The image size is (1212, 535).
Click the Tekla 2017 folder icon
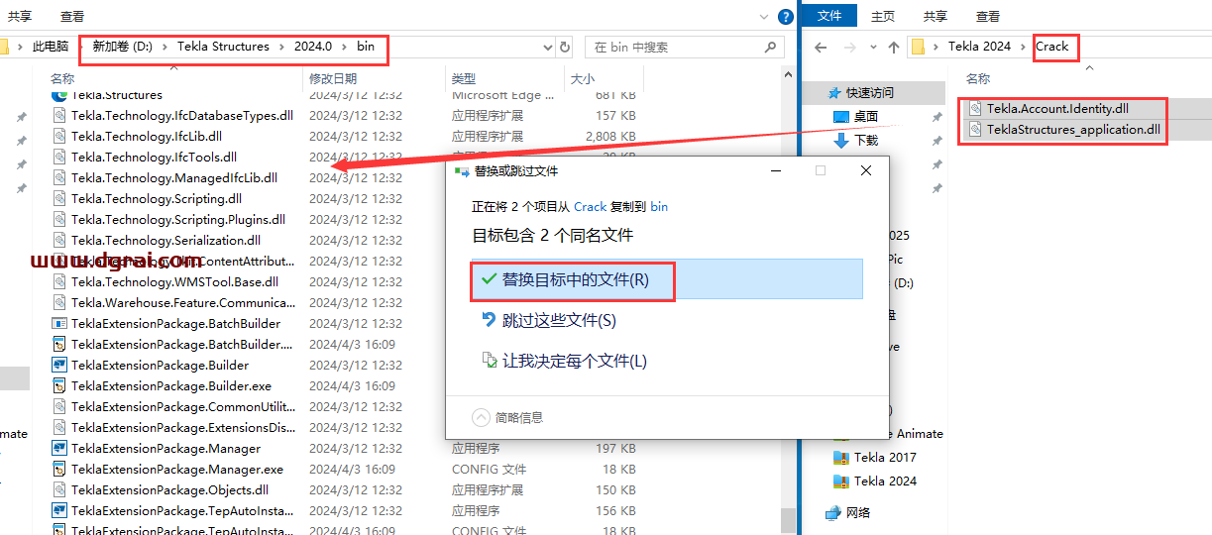coord(841,457)
